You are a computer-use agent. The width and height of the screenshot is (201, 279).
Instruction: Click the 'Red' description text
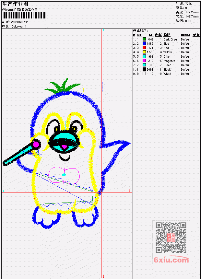pyautogui.click(x=166, y=48)
